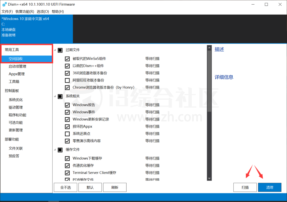Click 等待扫描 status for 系统还原点
The image size is (287, 202).
(152, 134)
